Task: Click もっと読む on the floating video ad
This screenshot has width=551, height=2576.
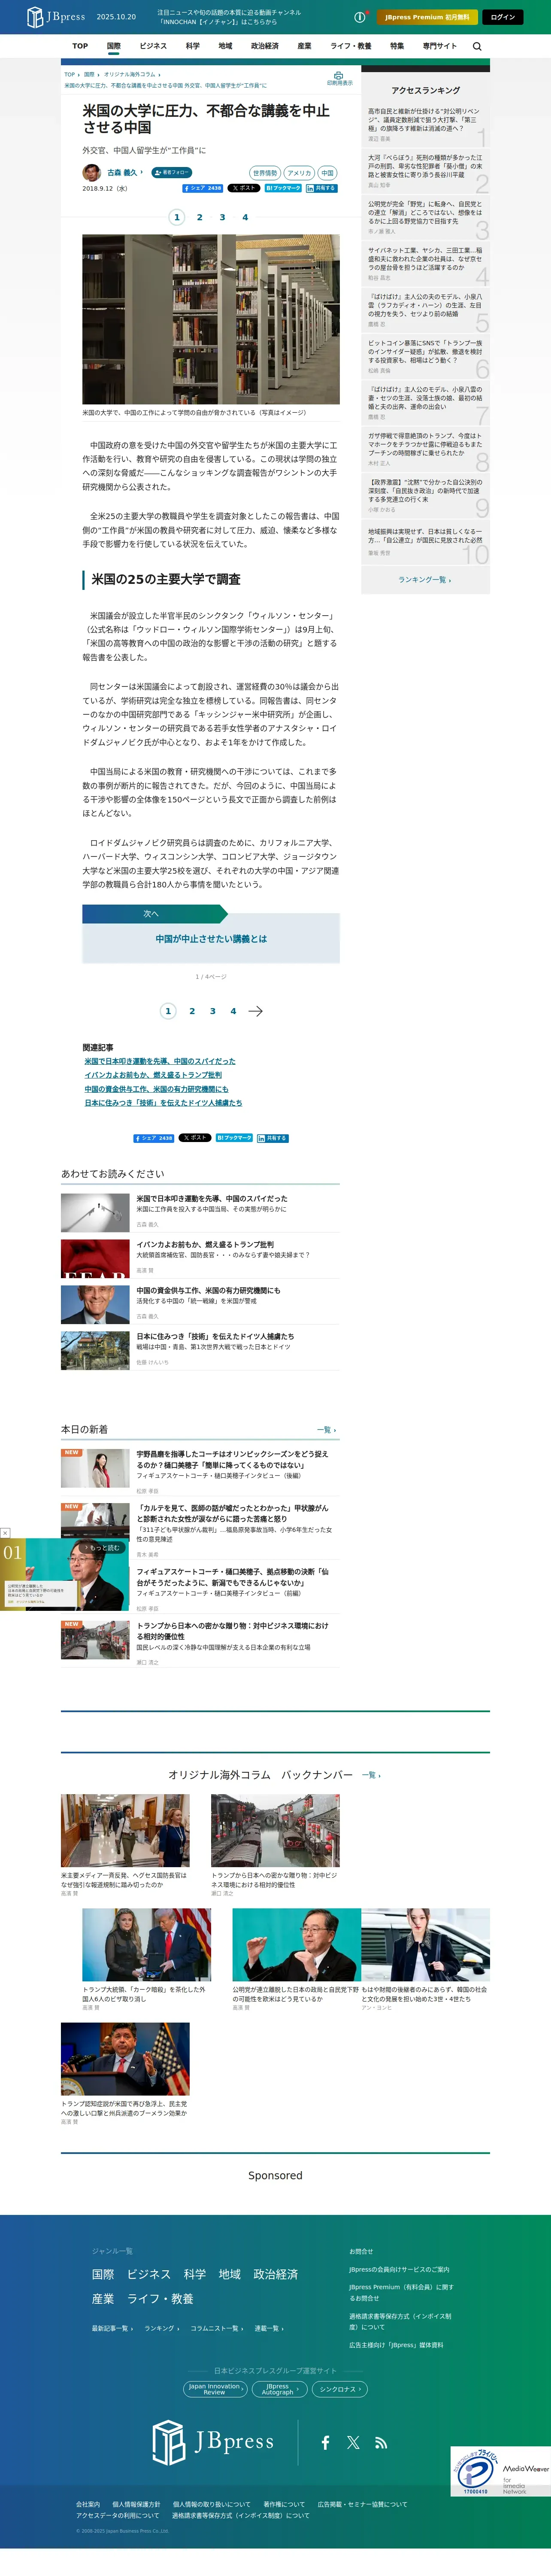Action: 103,1548
